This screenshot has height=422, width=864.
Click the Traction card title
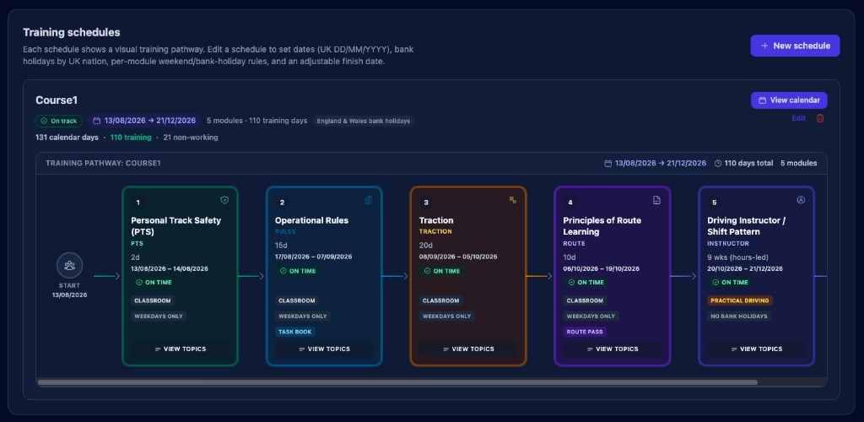tap(436, 220)
